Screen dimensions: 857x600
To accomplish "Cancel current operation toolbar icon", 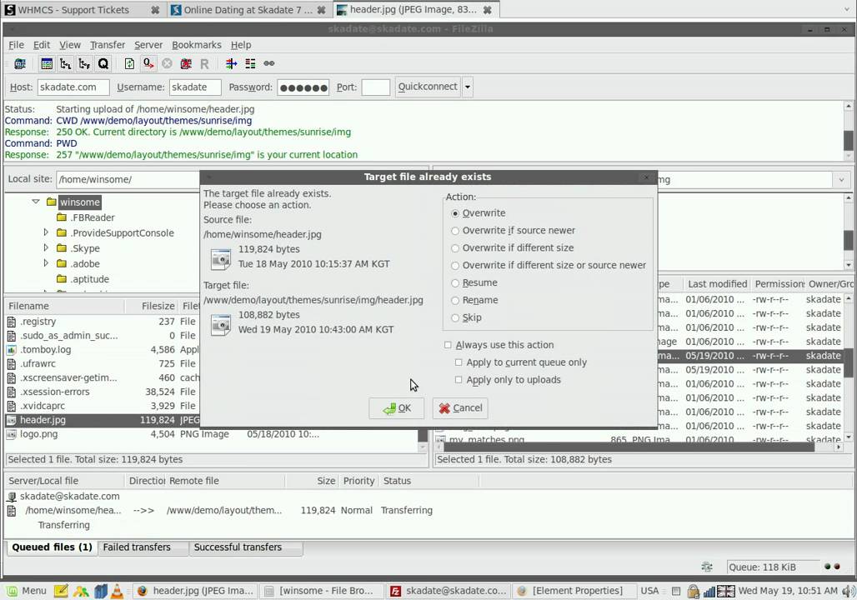I will [x=167, y=64].
